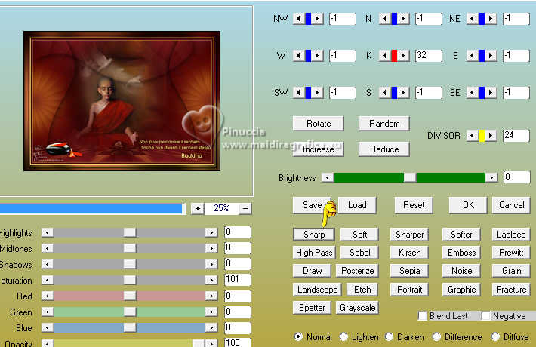536x347 pixels.
Task: Apply the Posterize preset
Action: pos(357,271)
